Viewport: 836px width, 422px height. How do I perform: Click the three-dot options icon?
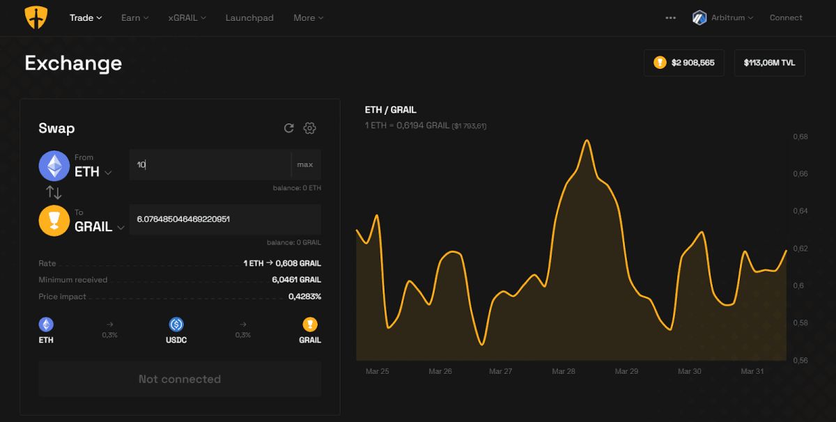click(670, 17)
